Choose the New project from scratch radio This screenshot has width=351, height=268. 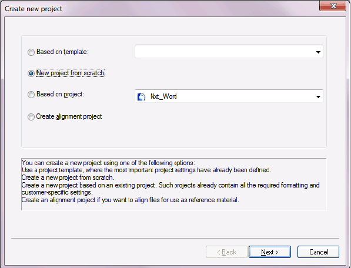click(31, 73)
